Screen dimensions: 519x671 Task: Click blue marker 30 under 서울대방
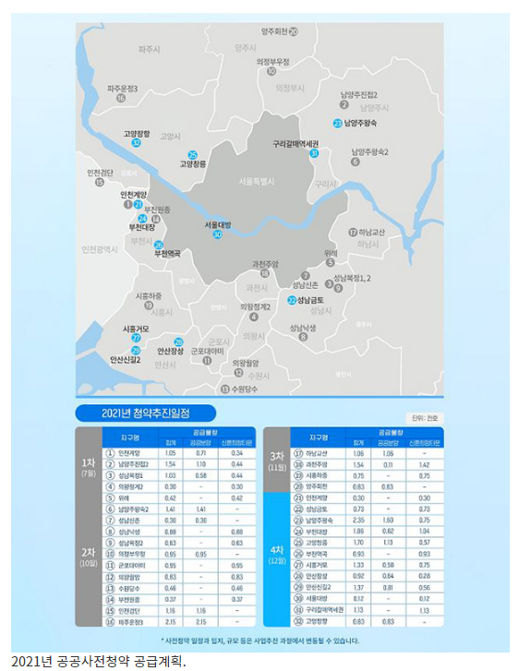(x=218, y=234)
